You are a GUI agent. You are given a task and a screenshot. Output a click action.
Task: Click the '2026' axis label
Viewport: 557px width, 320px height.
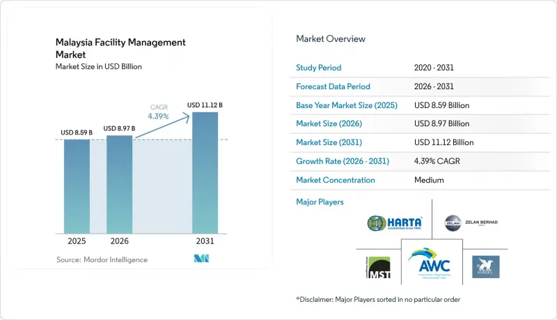119,241
